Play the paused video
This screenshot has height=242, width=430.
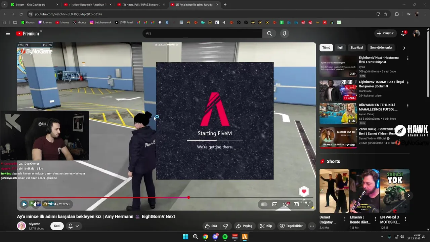[24, 204]
